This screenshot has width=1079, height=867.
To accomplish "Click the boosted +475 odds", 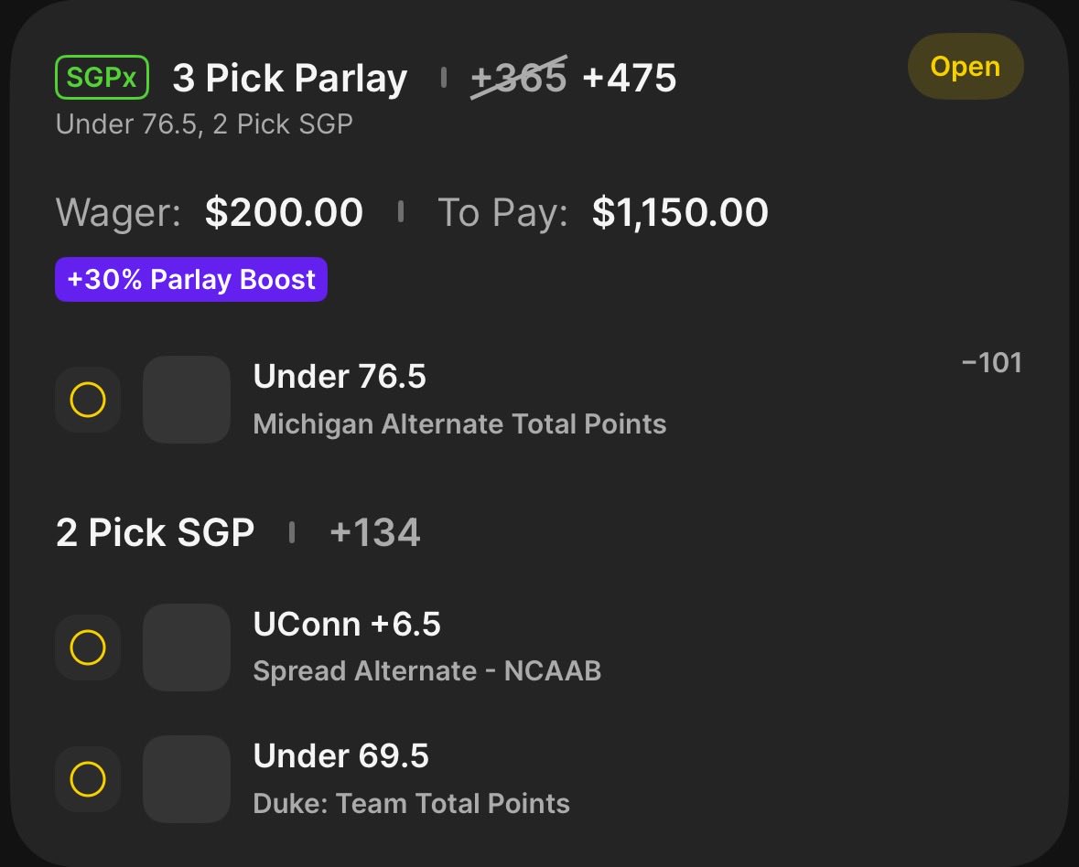I will [x=630, y=79].
